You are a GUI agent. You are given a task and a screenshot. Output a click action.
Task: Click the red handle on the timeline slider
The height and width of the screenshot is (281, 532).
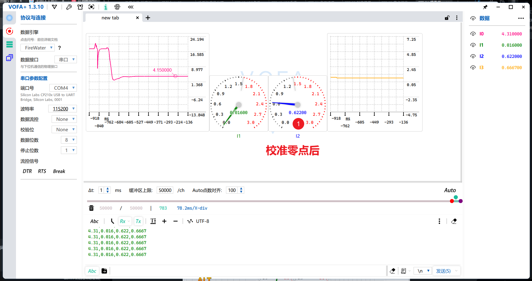(452, 201)
